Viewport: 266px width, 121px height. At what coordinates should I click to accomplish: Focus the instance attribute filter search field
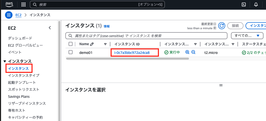pyautogui.click(x=147, y=36)
